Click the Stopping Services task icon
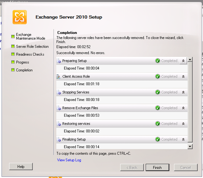The image size is (203, 178). [x=59, y=92]
